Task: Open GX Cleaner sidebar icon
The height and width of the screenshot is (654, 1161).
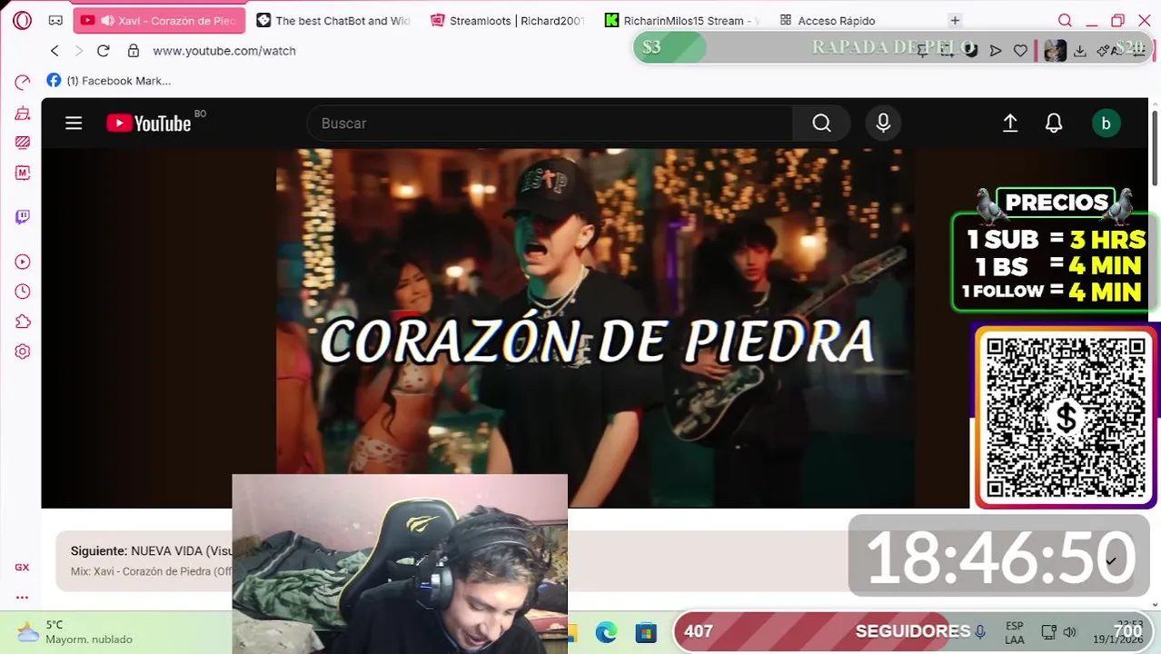Action: [23, 114]
